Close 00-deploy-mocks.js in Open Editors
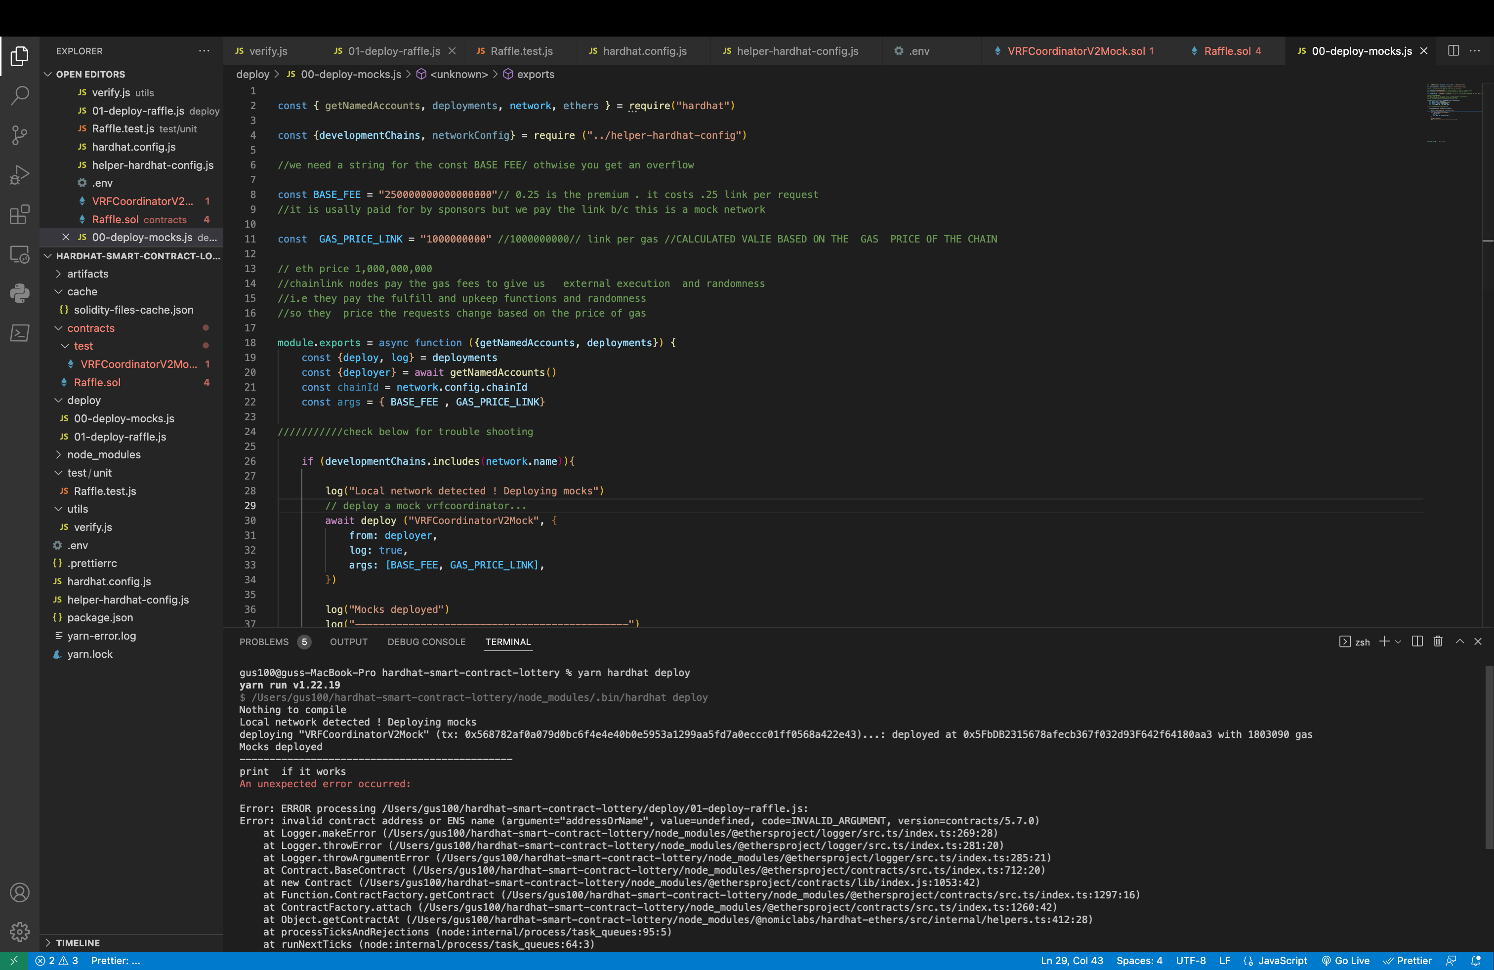Viewport: 1494px width, 970px height. (65, 237)
